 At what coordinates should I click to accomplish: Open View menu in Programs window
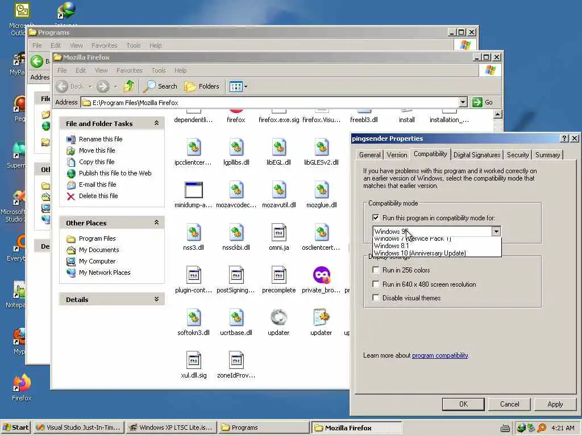pos(76,45)
